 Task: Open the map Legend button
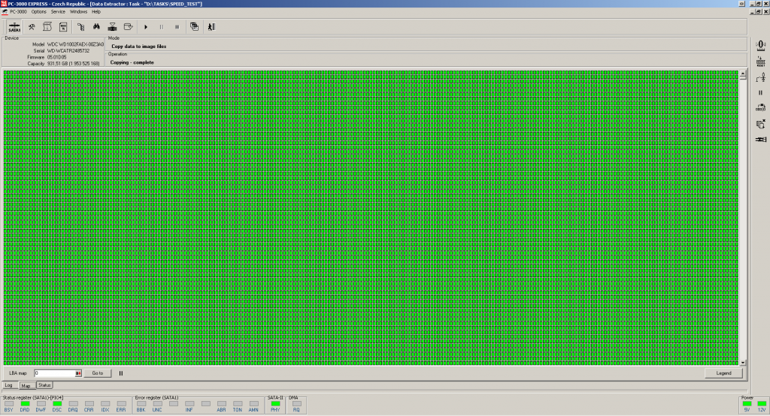pos(723,373)
